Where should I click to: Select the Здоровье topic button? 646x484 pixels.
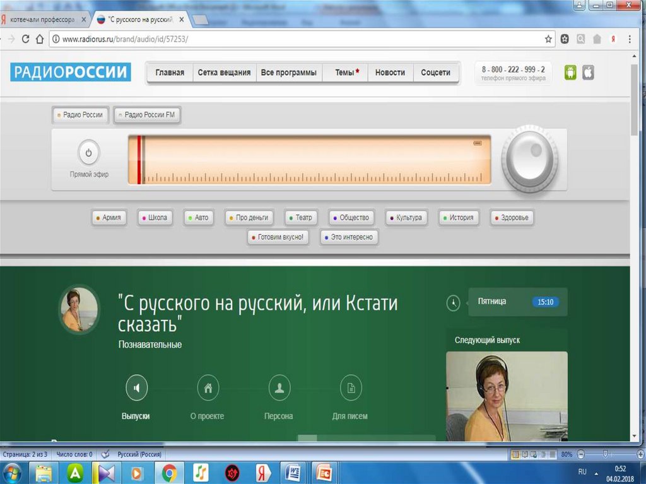512,218
